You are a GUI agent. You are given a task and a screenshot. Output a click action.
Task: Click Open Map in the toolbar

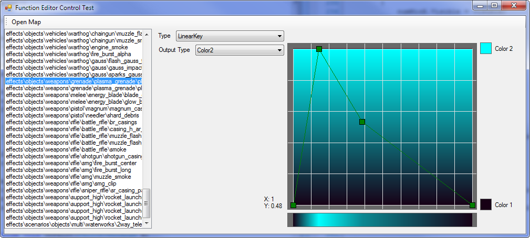[x=26, y=22]
